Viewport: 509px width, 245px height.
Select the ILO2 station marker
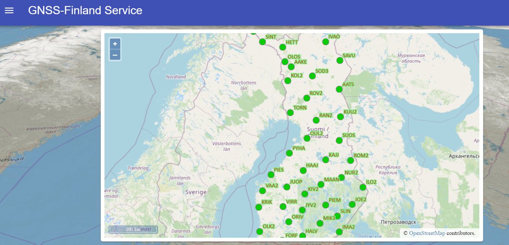coord(363,187)
